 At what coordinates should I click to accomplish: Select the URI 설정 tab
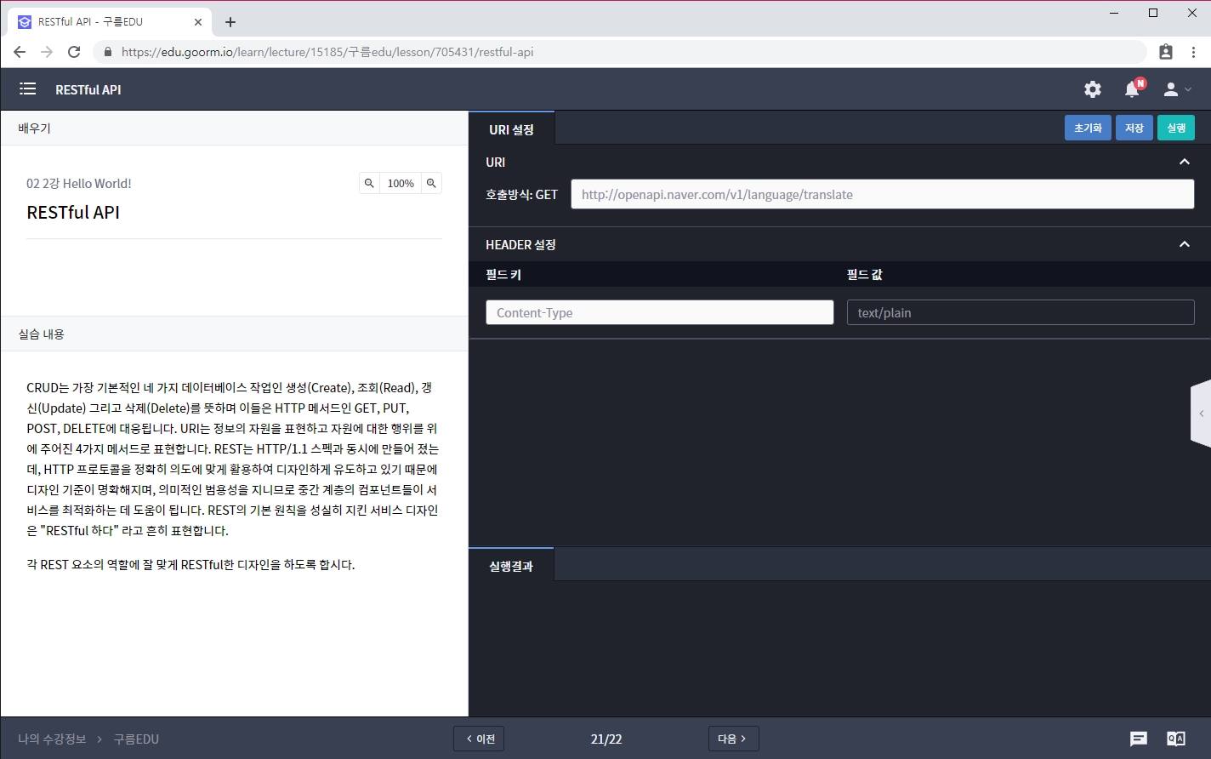tap(511, 129)
